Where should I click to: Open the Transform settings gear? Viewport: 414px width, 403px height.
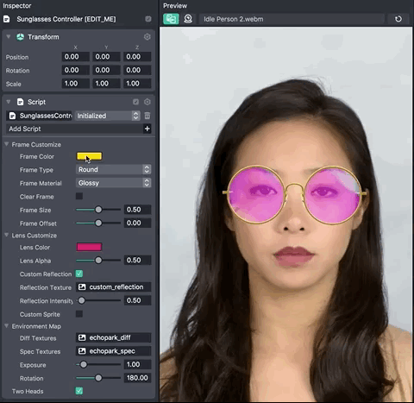tap(147, 37)
